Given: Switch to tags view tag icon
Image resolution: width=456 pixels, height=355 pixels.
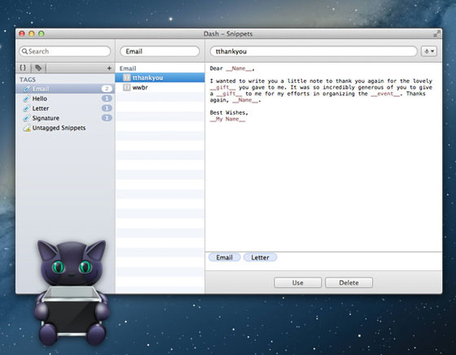Looking at the screenshot, I should (38, 68).
